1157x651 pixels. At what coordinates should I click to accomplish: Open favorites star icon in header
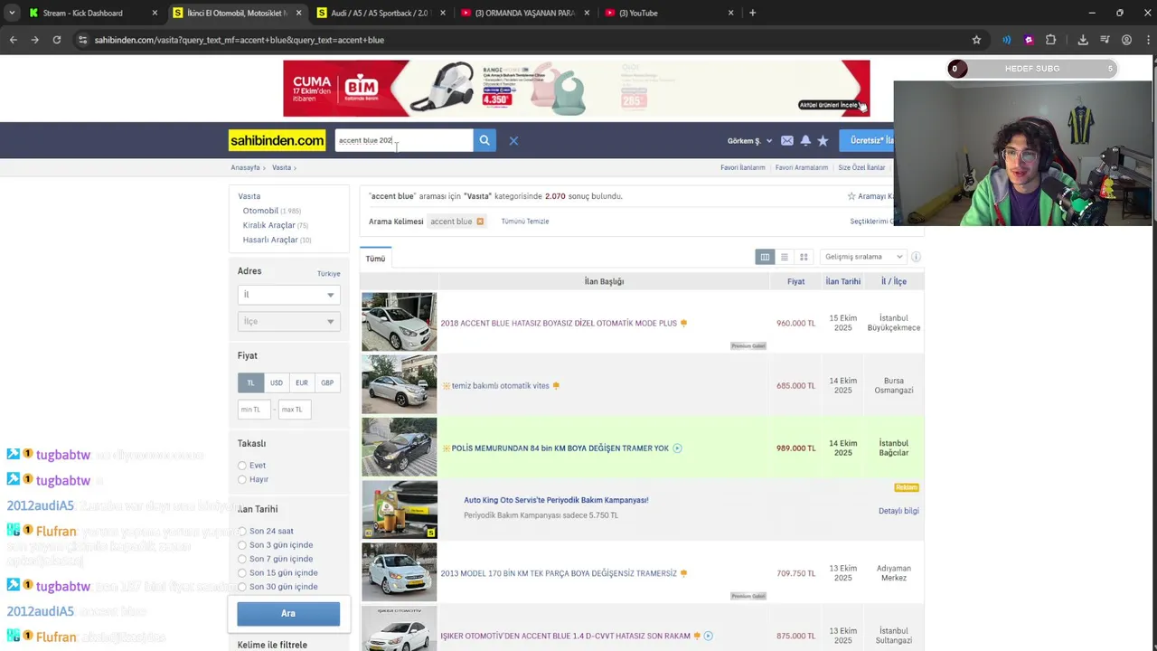[823, 140]
